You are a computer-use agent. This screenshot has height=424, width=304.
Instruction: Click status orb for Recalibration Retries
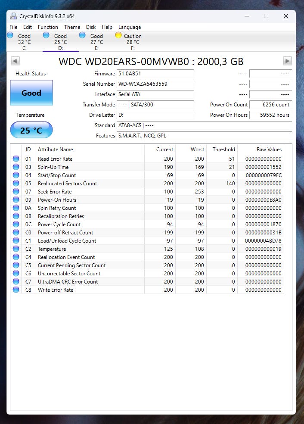click(16, 216)
